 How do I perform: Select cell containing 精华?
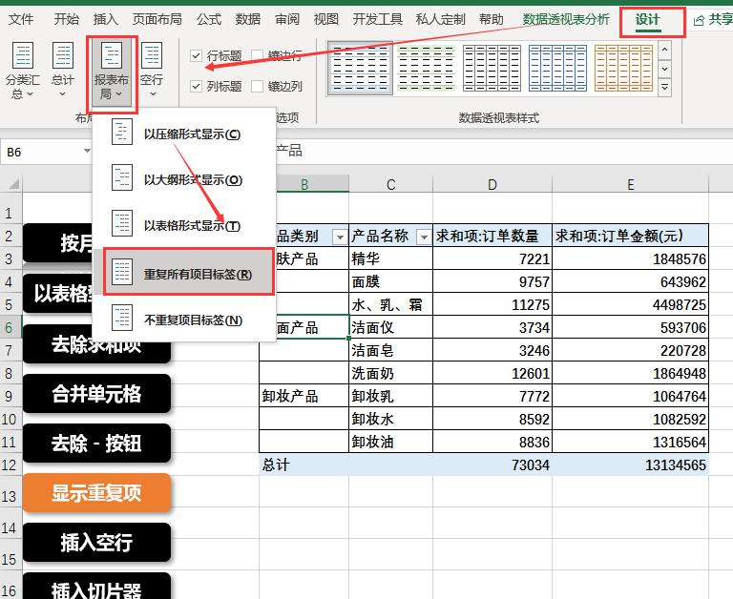[x=390, y=258]
